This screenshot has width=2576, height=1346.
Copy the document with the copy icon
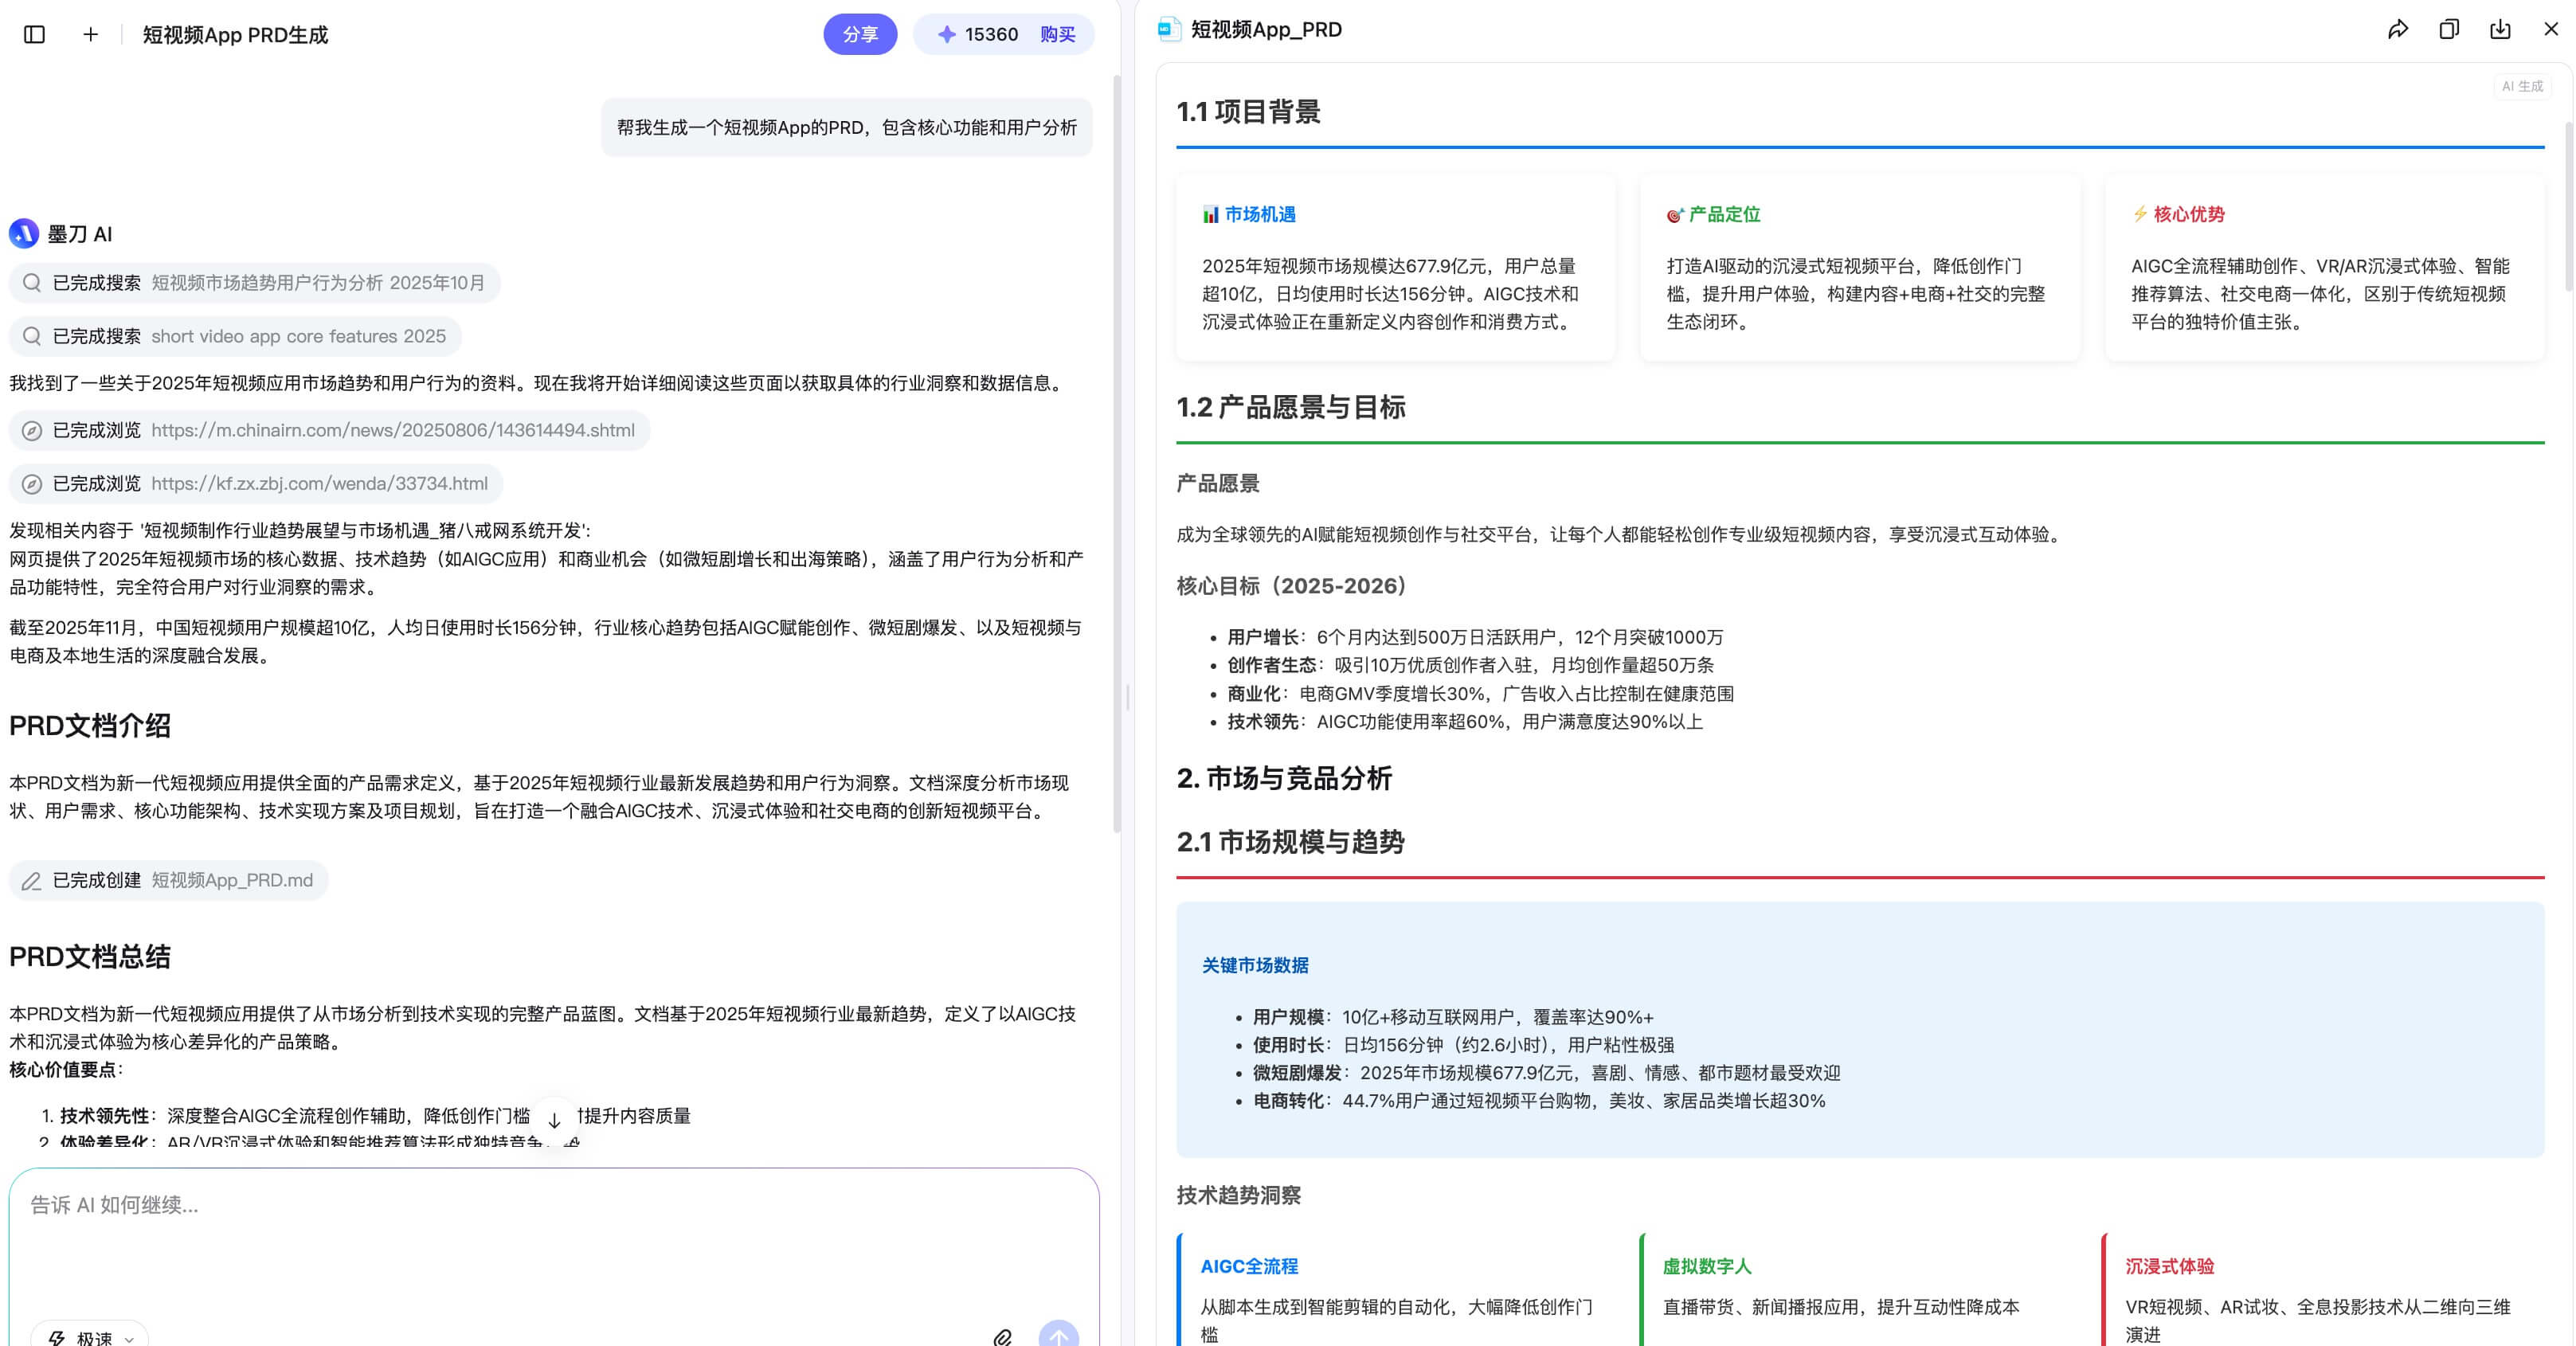point(2449,29)
